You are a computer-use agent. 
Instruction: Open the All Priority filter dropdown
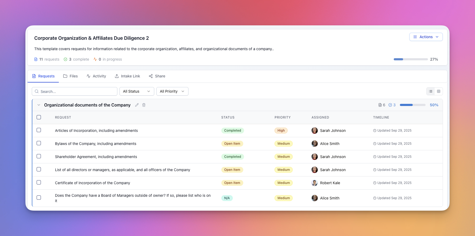172,91
